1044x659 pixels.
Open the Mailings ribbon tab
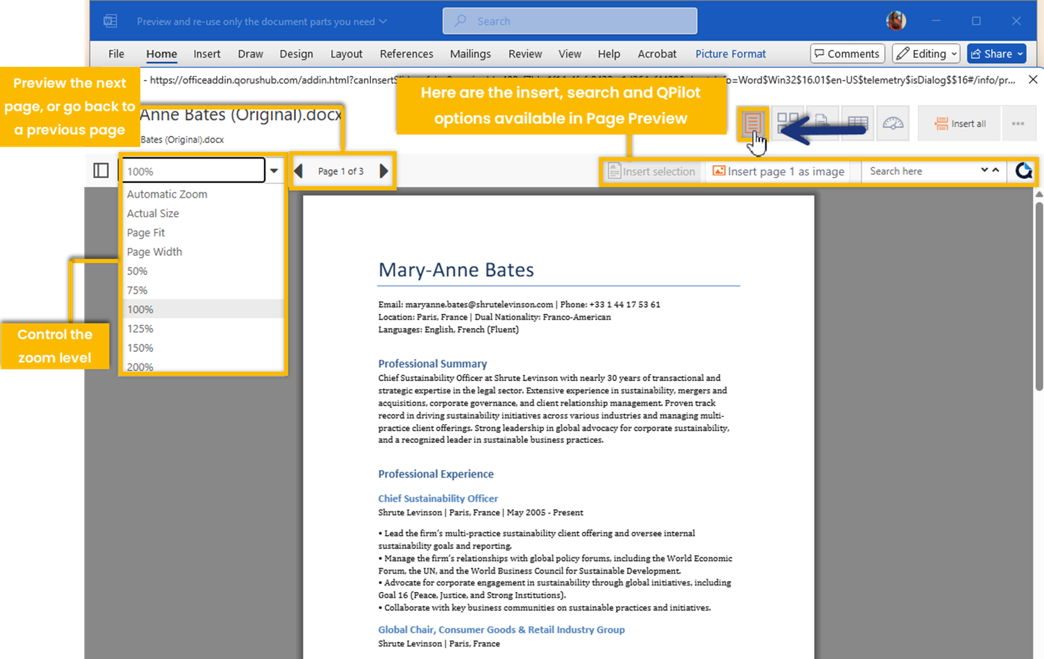(x=470, y=54)
